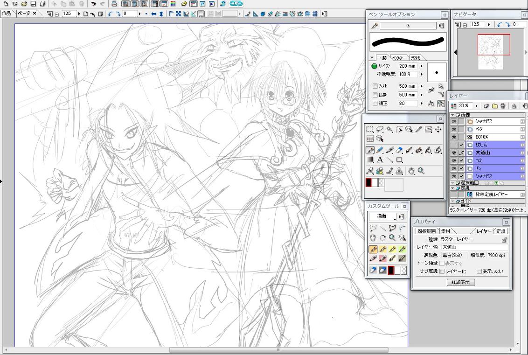Viewport: 528px width, 355px height.
Task: Pick the text tool in the toolbox
Action: coord(380,160)
